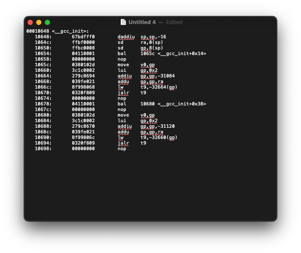The image size is (301, 253).
Task: Click the move instruction at address 1065c
Action: (x=123, y=65)
